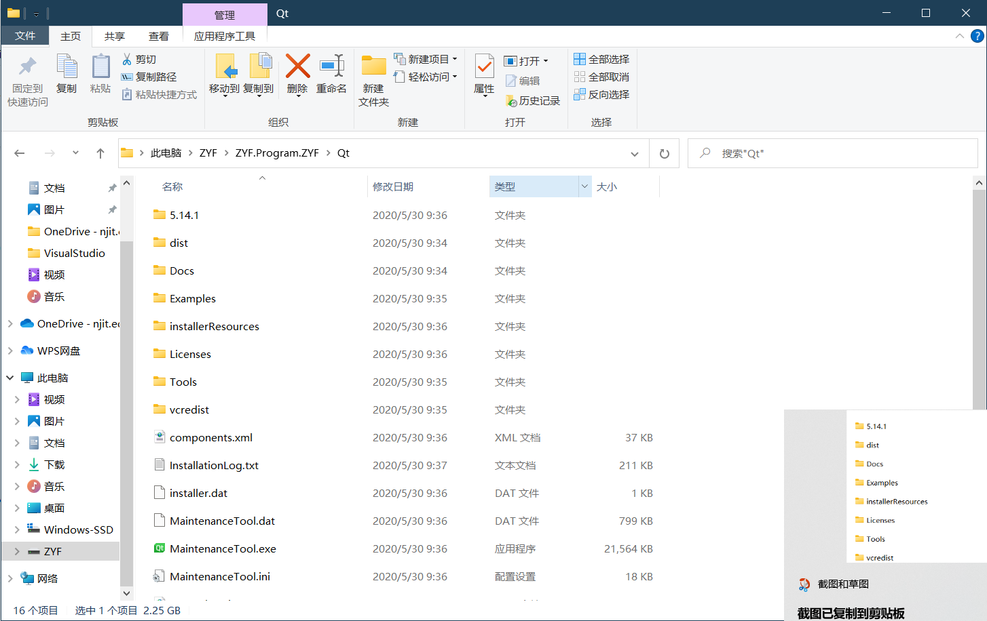
Task: Open the Open (打开) dropdown
Action: click(526, 61)
